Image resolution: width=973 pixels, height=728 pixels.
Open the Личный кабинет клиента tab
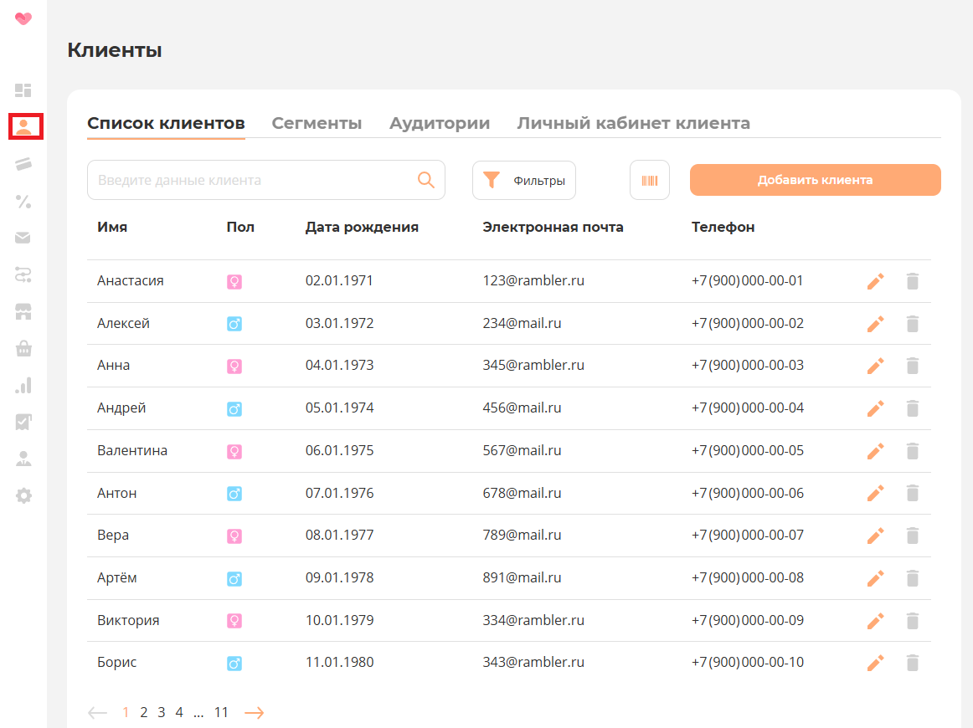click(x=633, y=123)
